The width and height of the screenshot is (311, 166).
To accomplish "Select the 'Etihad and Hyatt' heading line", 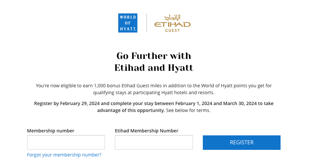I will [x=154, y=68].
